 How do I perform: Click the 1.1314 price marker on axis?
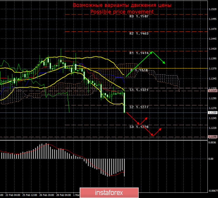coord(213,91)
